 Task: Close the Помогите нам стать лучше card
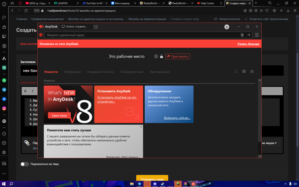tap(141, 127)
